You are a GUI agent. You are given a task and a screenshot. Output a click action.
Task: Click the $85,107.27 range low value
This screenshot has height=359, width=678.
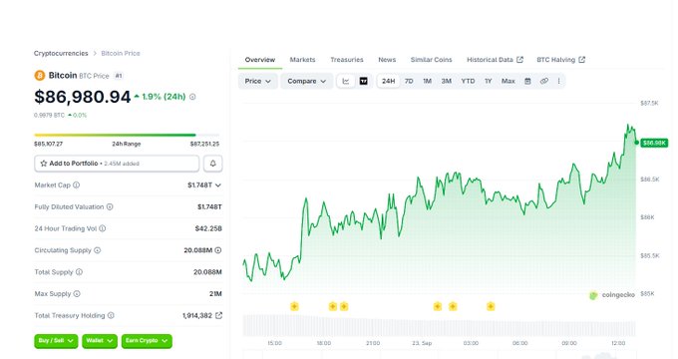click(49, 144)
